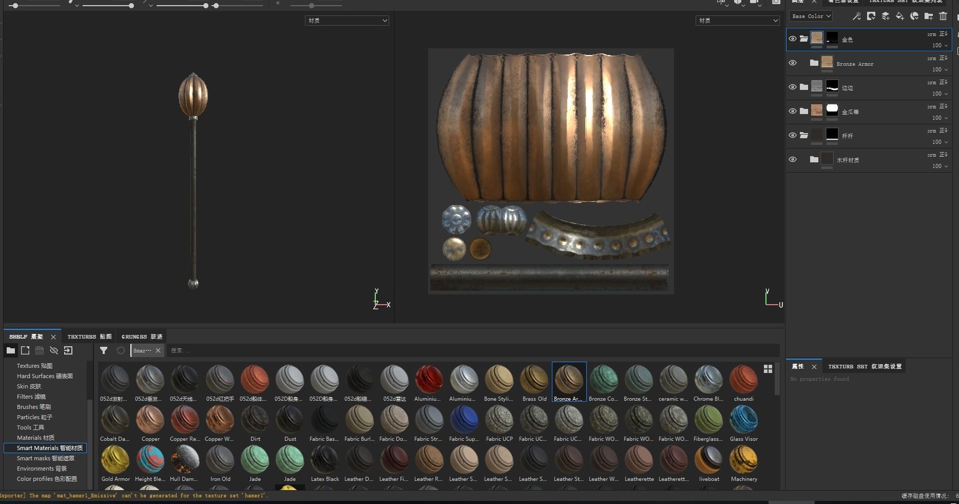Image resolution: width=959 pixels, height=504 pixels.
Task: Click the shelf filter funnel icon
Action: (104, 350)
